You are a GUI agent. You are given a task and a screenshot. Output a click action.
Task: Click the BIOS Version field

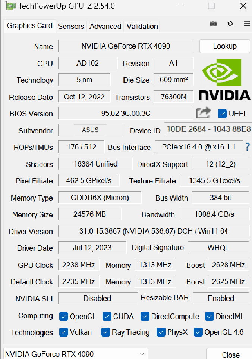coord(125,113)
